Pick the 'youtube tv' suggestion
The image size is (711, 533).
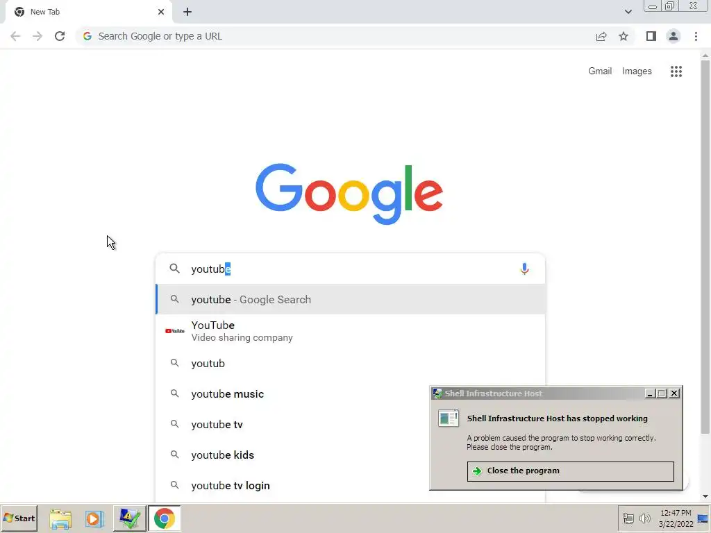[292, 424]
